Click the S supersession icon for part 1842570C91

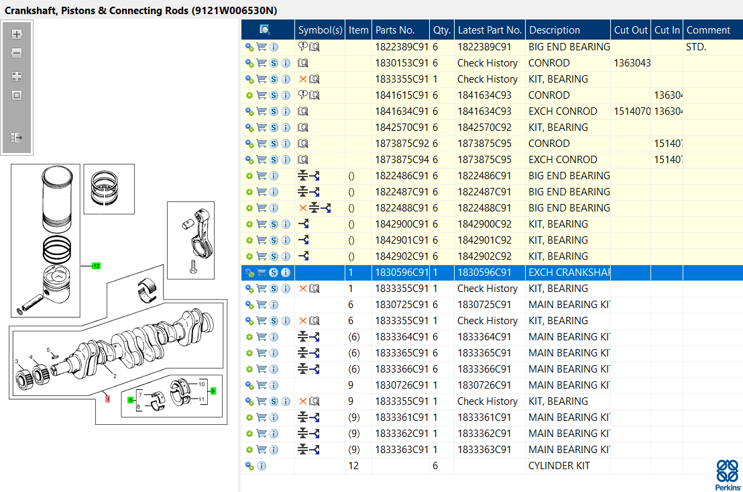click(274, 128)
